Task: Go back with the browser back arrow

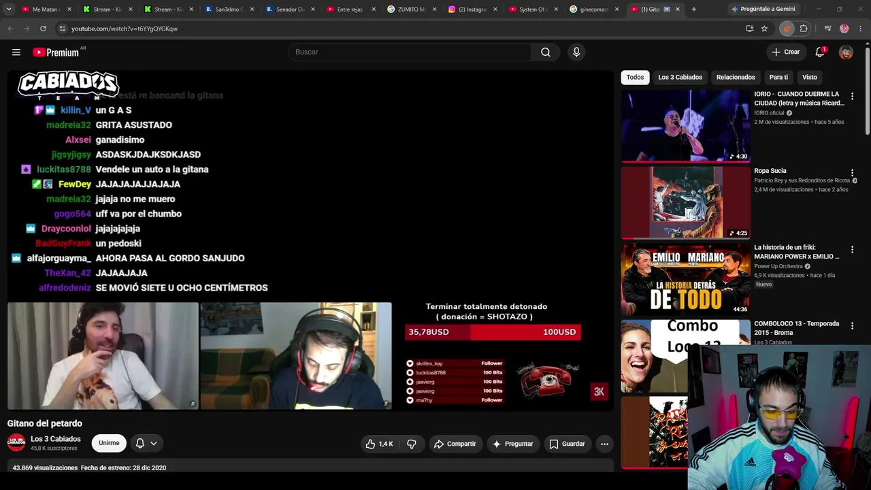Action: click(x=10, y=29)
